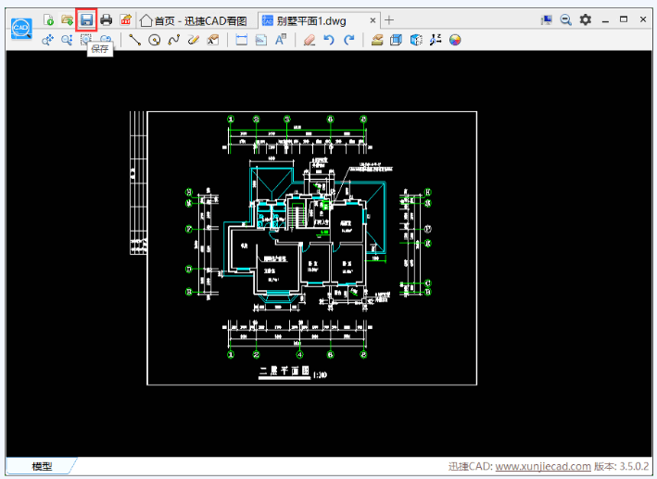
Task: Add a new tab with plus button
Action: [x=389, y=19]
